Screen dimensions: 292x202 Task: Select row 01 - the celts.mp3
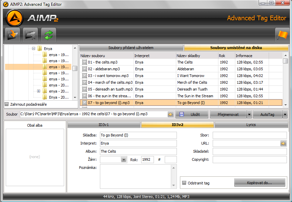(x=181, y=62)
